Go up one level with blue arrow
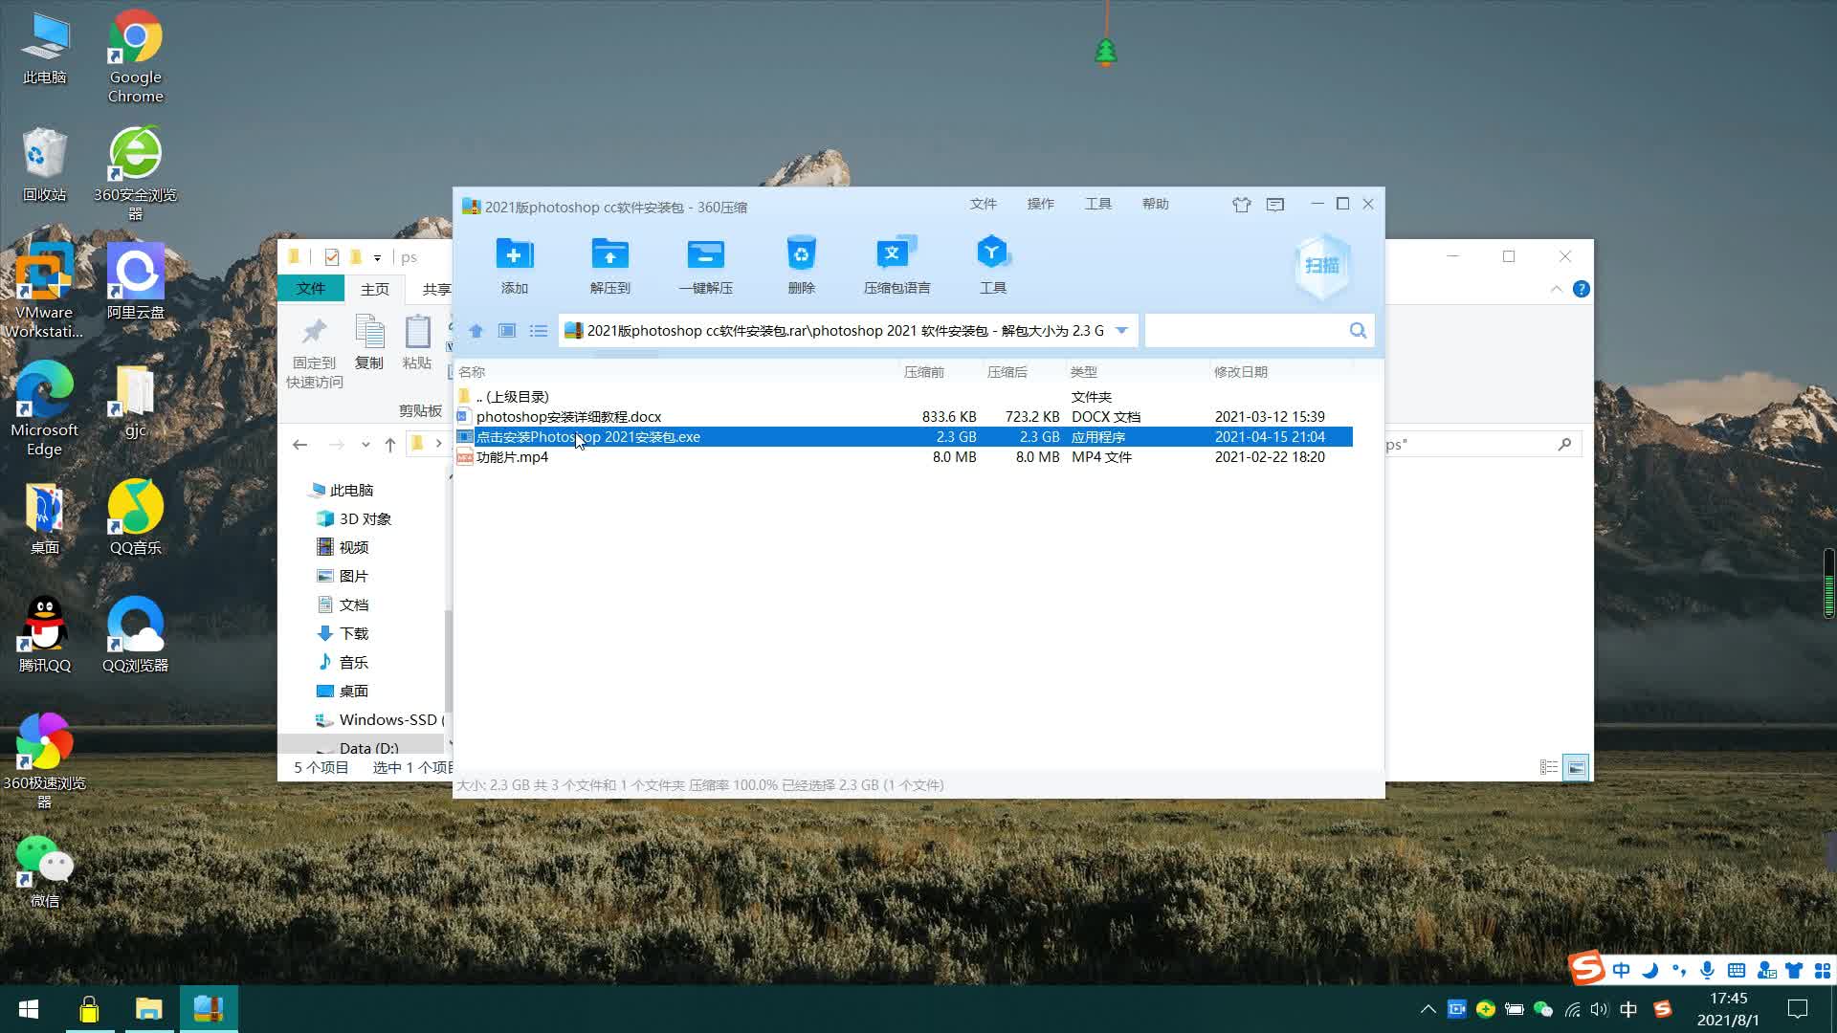 pos(476,331)
